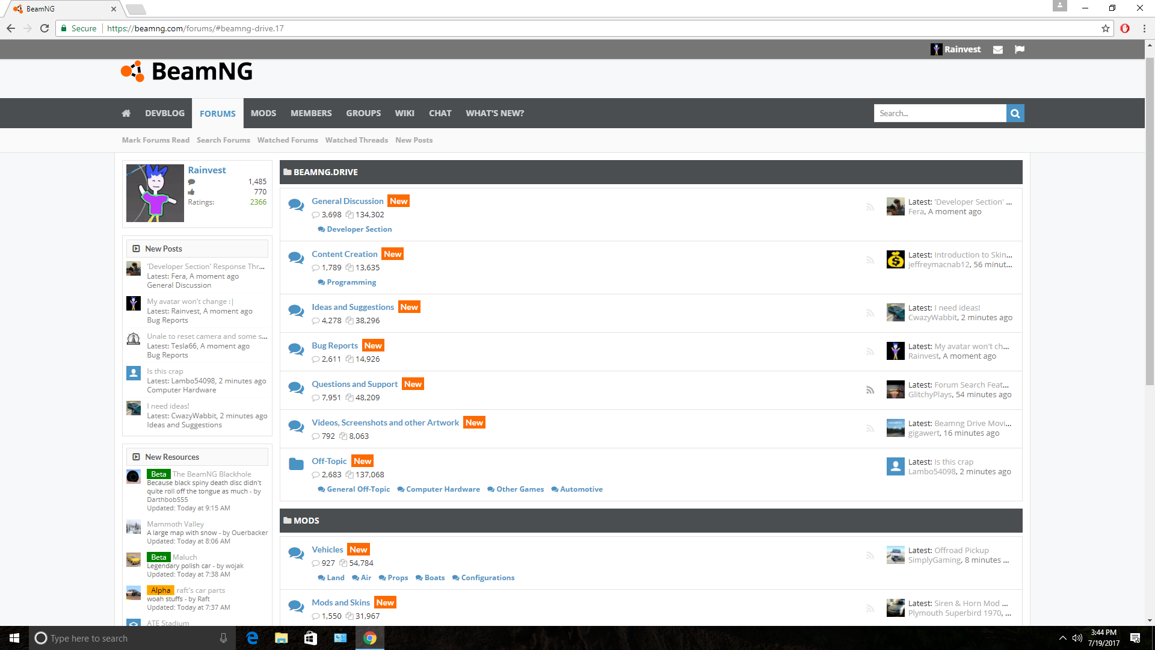Click RSS icon for Bug Reports row

[x=870, y=351]
